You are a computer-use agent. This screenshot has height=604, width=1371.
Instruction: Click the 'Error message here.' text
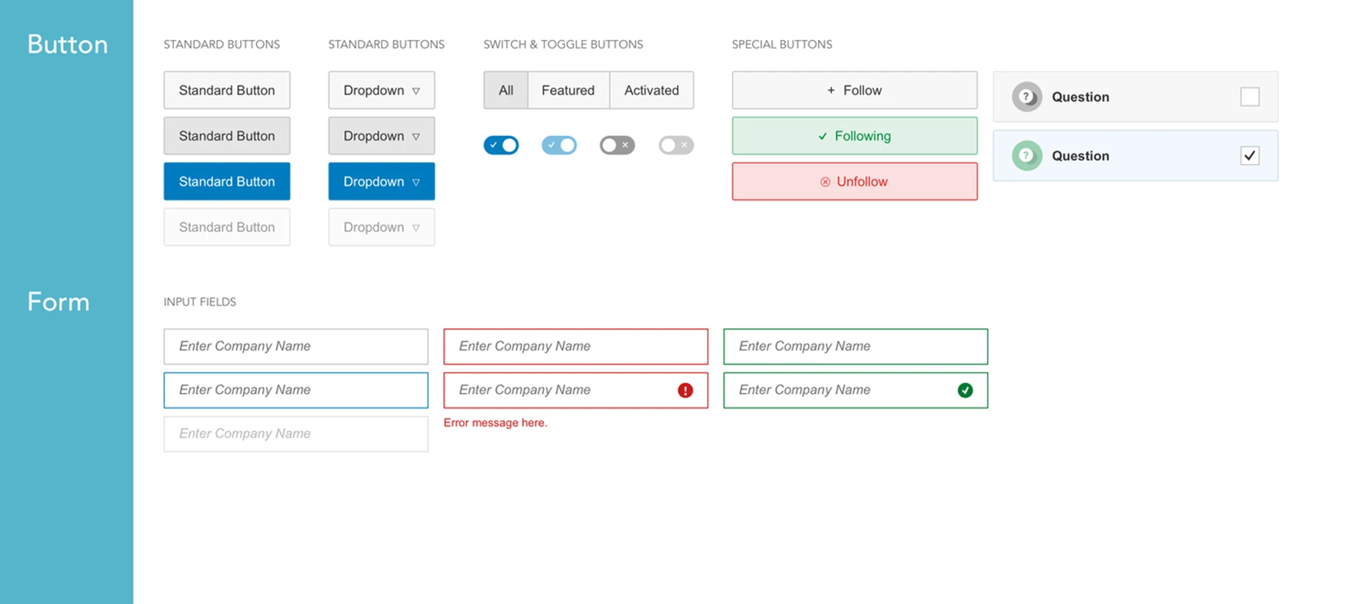[x=496, y=423]
